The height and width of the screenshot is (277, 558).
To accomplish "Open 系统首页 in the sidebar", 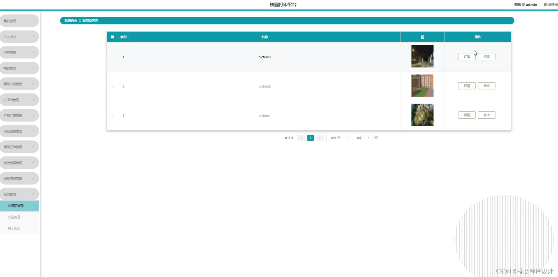I will (19, 21).
